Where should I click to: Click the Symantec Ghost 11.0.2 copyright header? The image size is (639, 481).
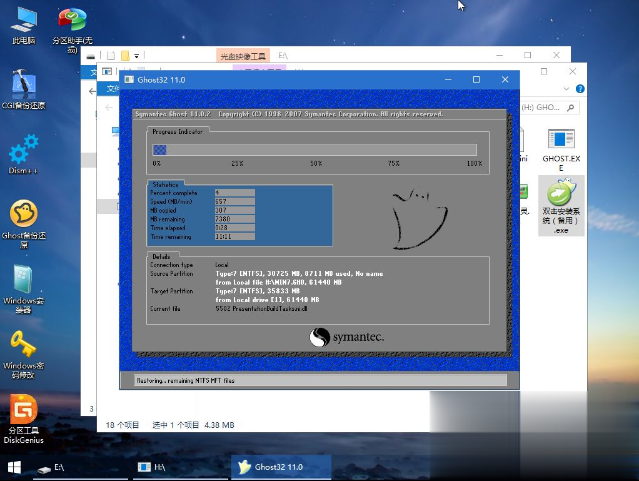pos(289,114)
